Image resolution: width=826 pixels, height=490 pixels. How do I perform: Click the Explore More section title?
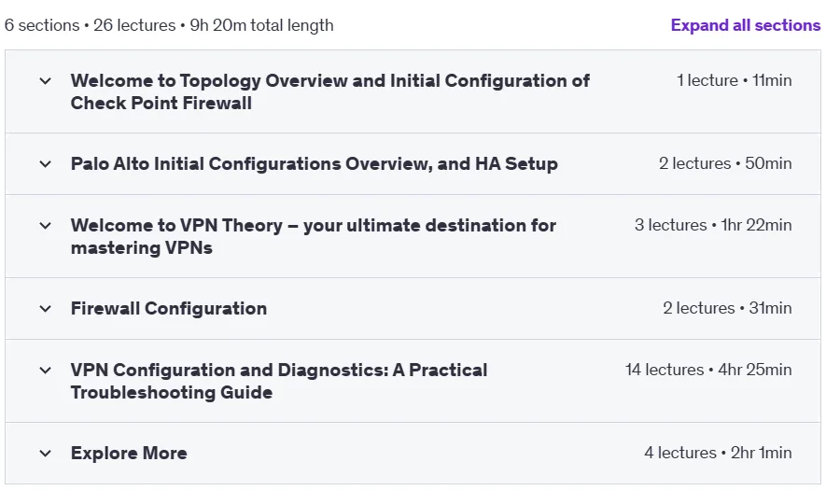point(129,453)
